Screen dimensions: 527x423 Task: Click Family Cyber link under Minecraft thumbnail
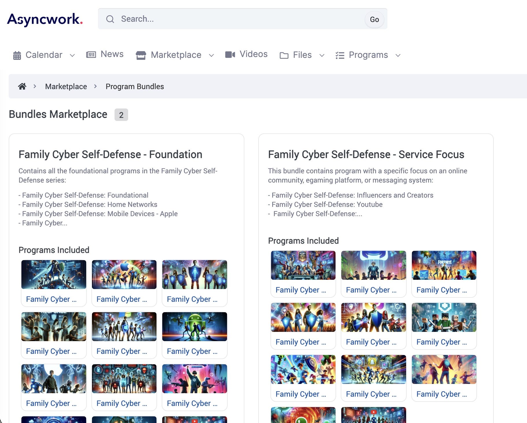(x=442, y=342)
